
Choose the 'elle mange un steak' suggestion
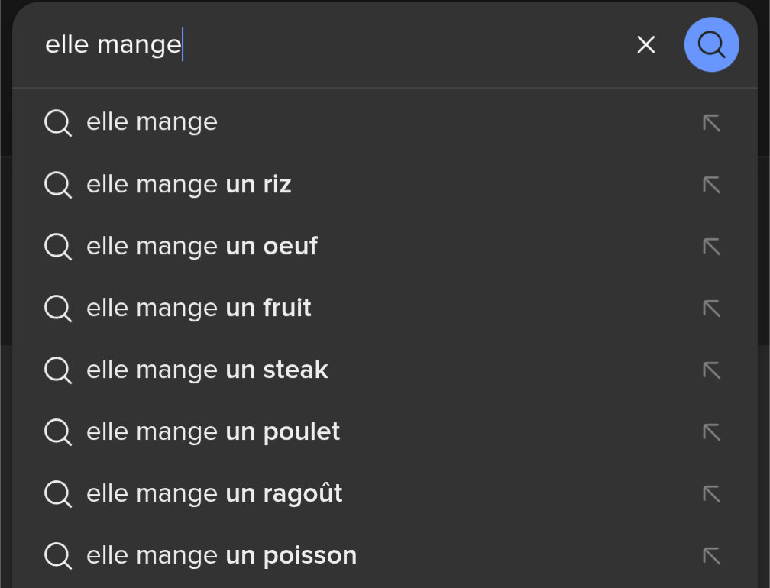207,370
